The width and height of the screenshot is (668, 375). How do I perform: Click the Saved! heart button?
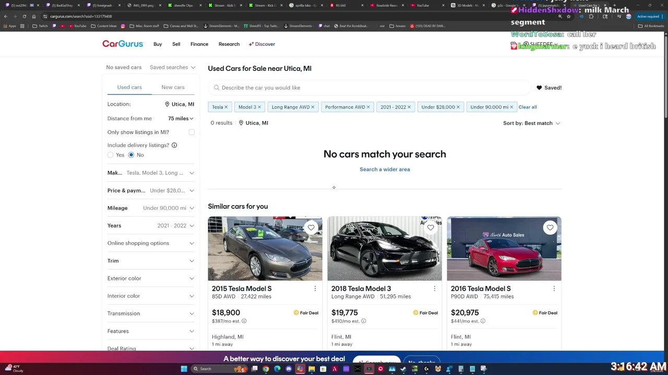tap(549, 88)
